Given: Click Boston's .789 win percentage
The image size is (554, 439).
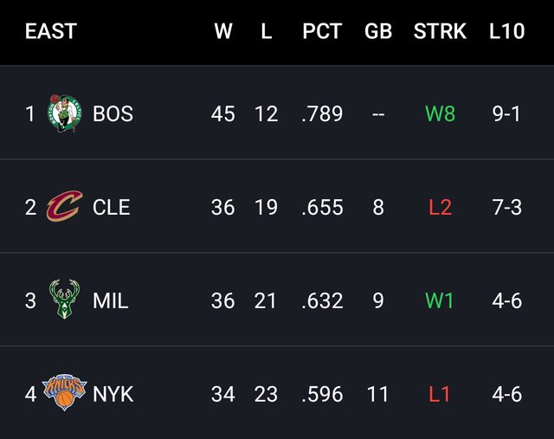Looking at the screenshot, I should tap(322, 113).
